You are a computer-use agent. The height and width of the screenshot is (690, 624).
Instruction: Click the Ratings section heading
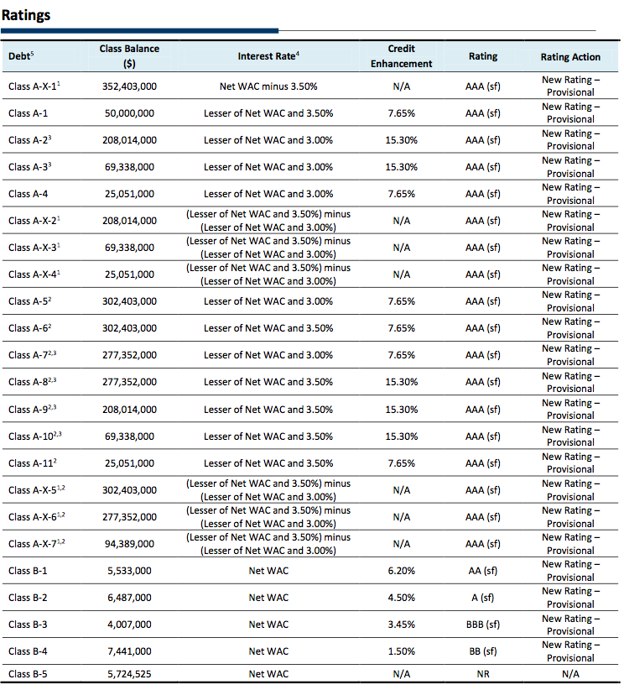click(x=26, y=15)
